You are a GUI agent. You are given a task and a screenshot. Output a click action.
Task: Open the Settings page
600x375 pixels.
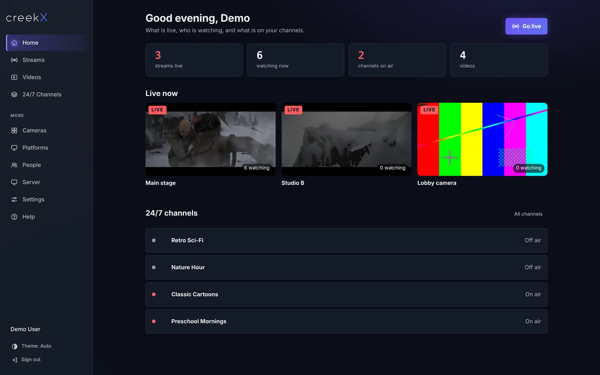33,199
